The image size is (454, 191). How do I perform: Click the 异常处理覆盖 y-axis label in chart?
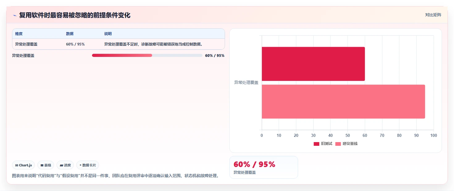246,83
